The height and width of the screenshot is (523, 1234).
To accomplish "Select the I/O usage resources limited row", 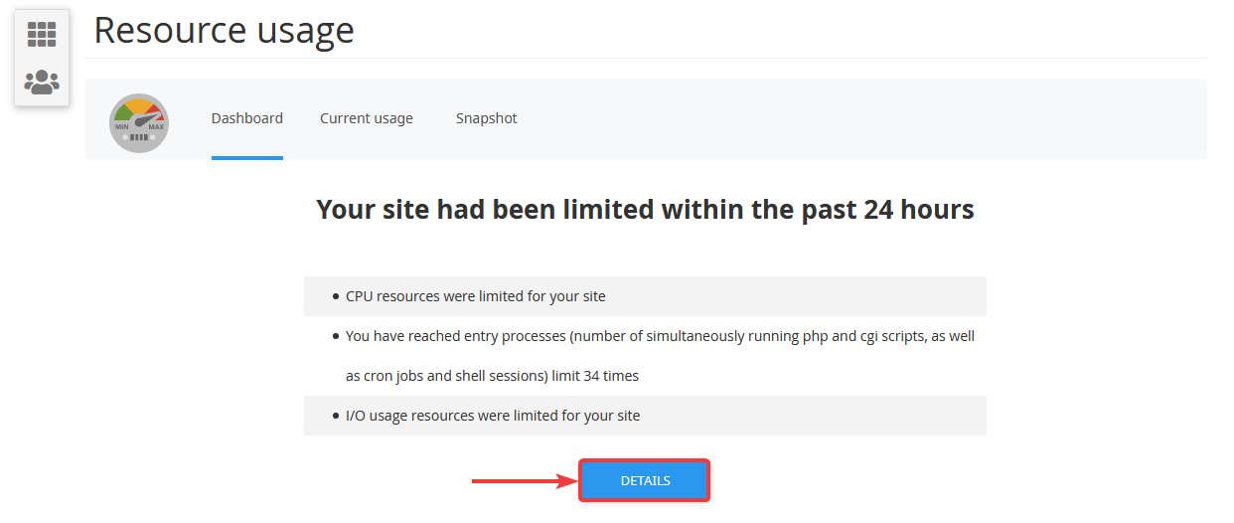I will tap(645, 416).
